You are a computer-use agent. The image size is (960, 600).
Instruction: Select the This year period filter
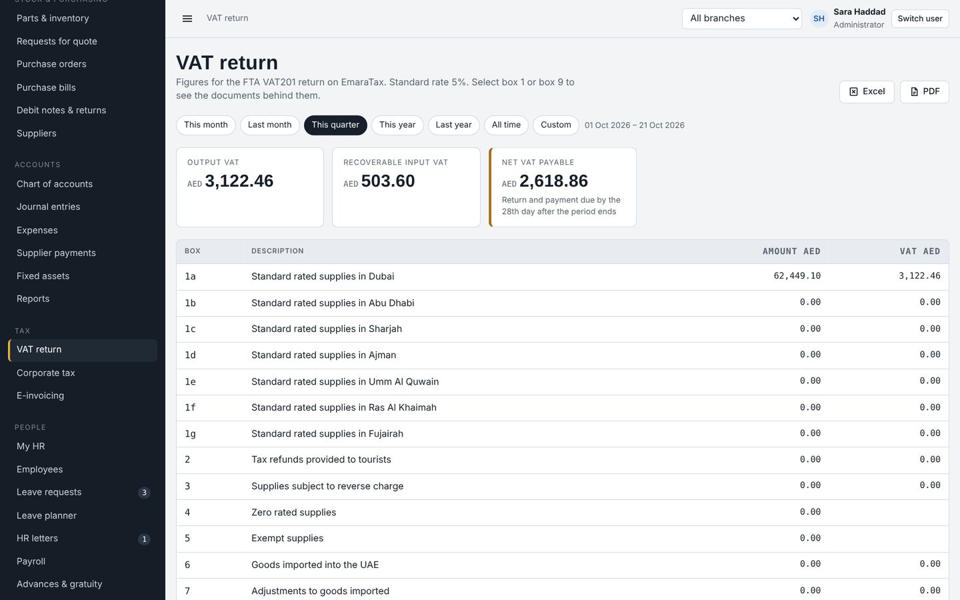397,125
